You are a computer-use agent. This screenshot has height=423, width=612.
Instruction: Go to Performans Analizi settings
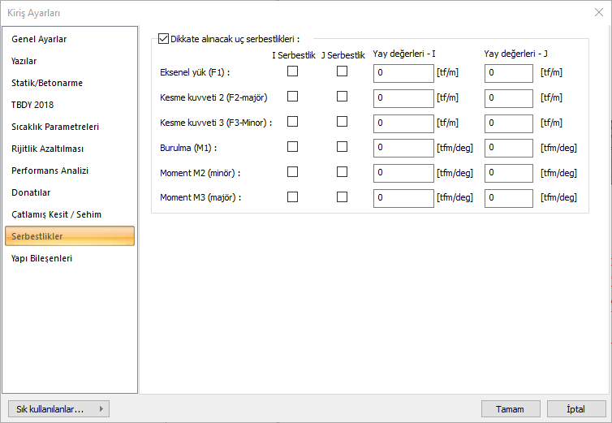(50, 170)
